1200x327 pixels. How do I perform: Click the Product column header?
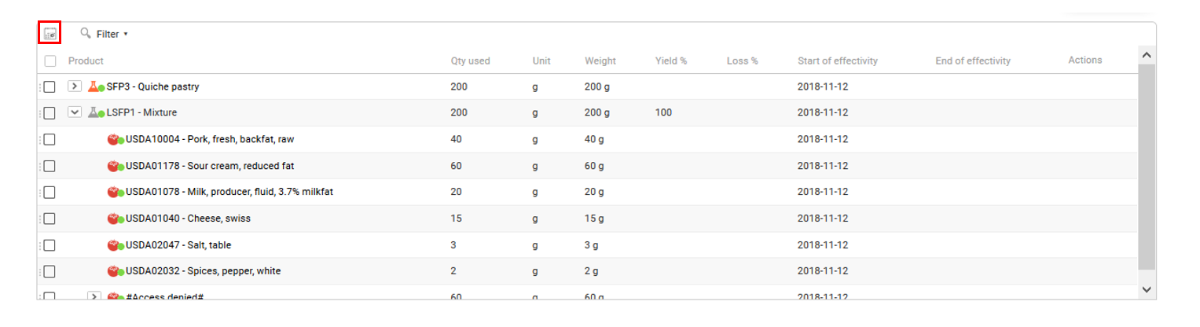tap(86, 61)
